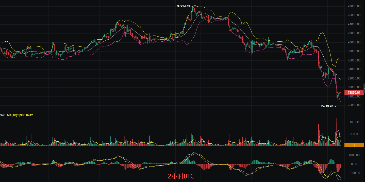Viewport: 365px width, 182px height.
Task: Click the 5.00k volume axis label
Action: point(355,134)
